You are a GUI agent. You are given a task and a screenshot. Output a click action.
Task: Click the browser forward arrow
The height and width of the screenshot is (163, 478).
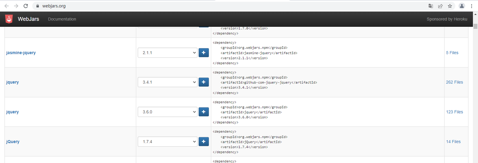click(16, 6)
